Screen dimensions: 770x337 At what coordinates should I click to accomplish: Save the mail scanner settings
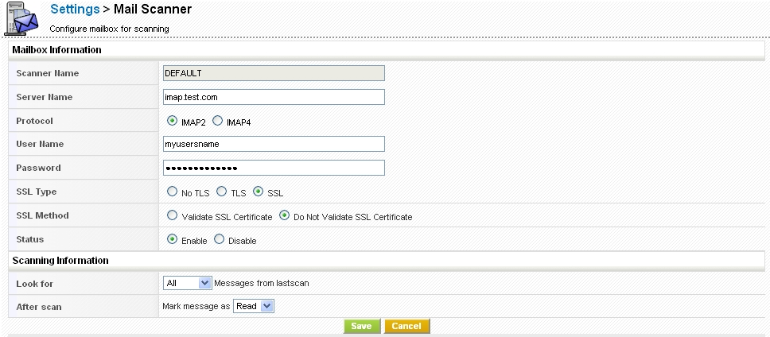pos(361,326)
